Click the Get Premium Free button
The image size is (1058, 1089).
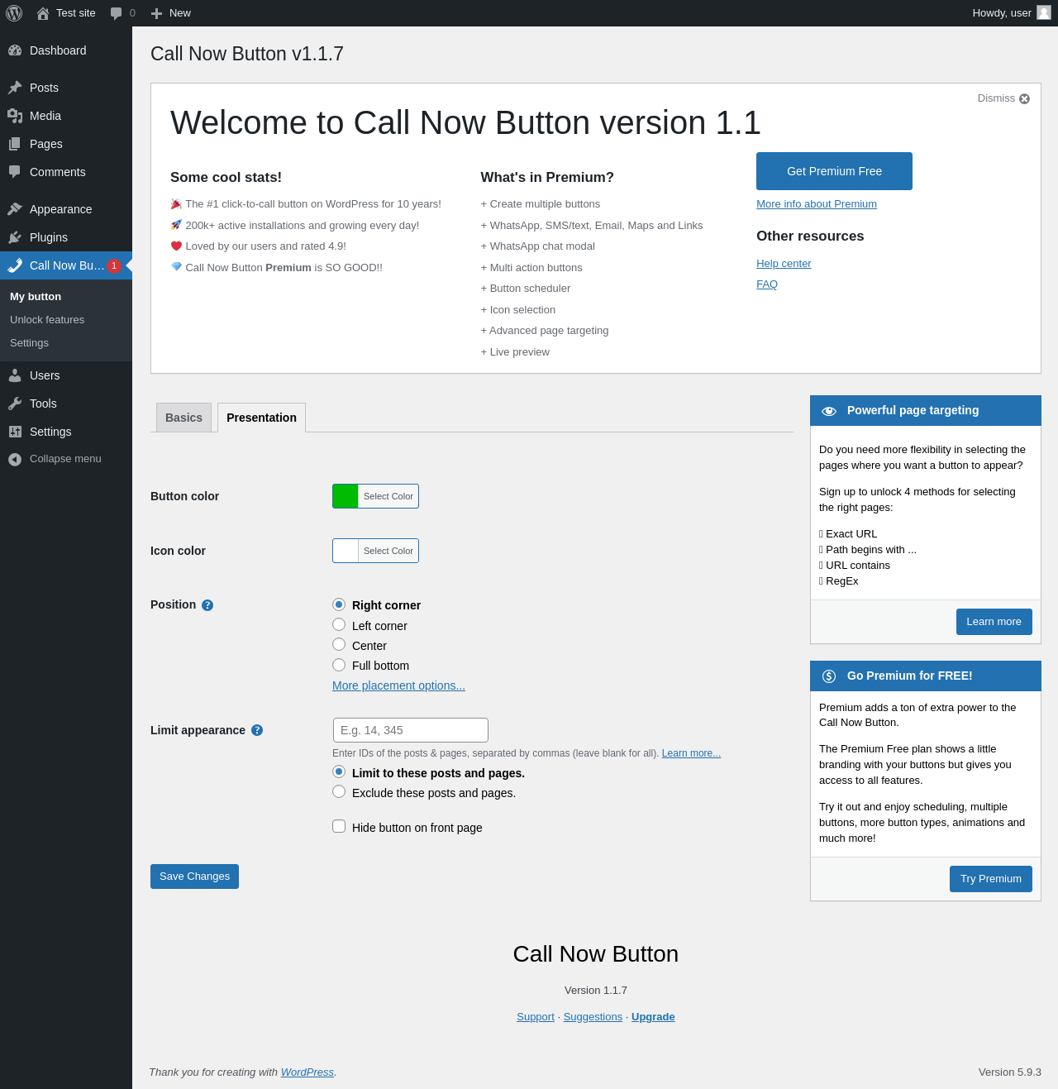834,171
